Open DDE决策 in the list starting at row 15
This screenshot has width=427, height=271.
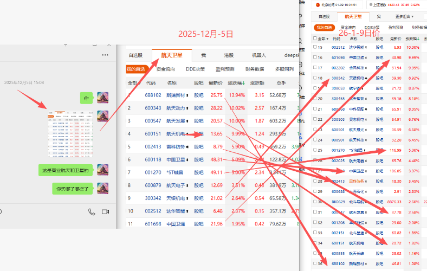click(x=372, y=28)
